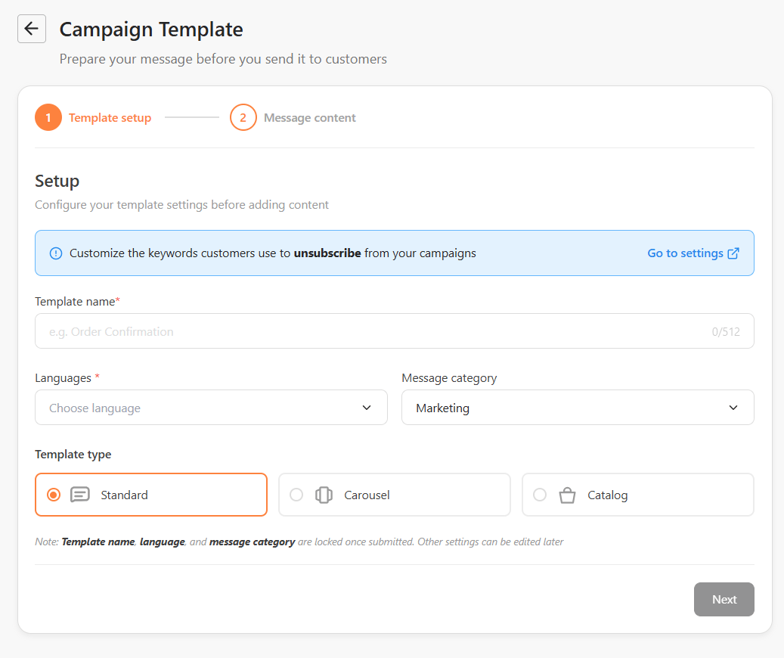Select the Standard radio button
784x658 pixels.
click(x=54, y=495)
